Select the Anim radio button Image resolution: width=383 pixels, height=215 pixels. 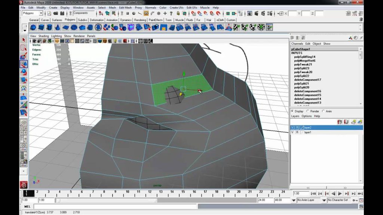pyautogui.click(x=323, y=111)
